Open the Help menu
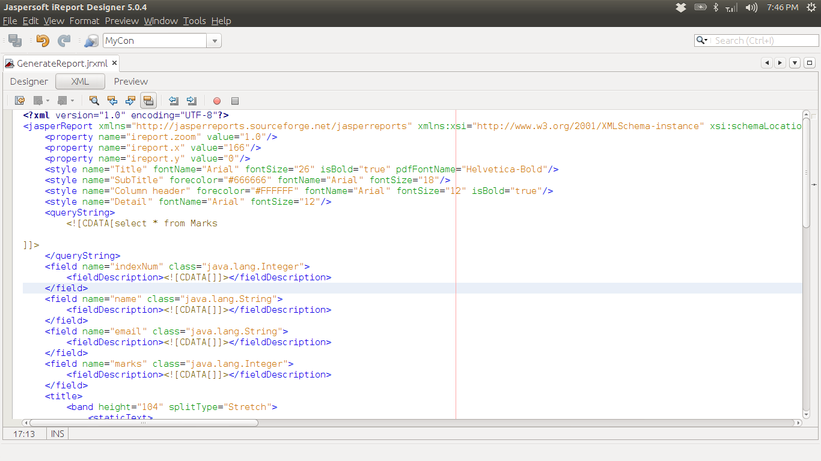This screenshot has height=461, width=821. click(x=221, y=21)
